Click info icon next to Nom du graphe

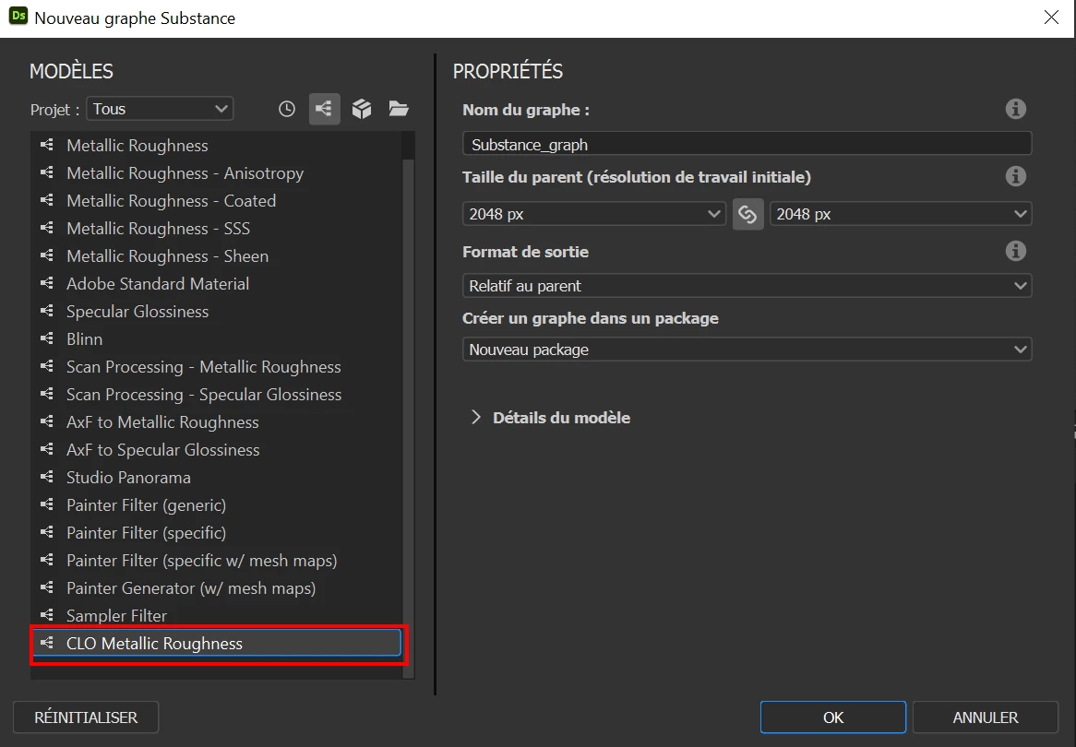click(x=1016, y=109)
